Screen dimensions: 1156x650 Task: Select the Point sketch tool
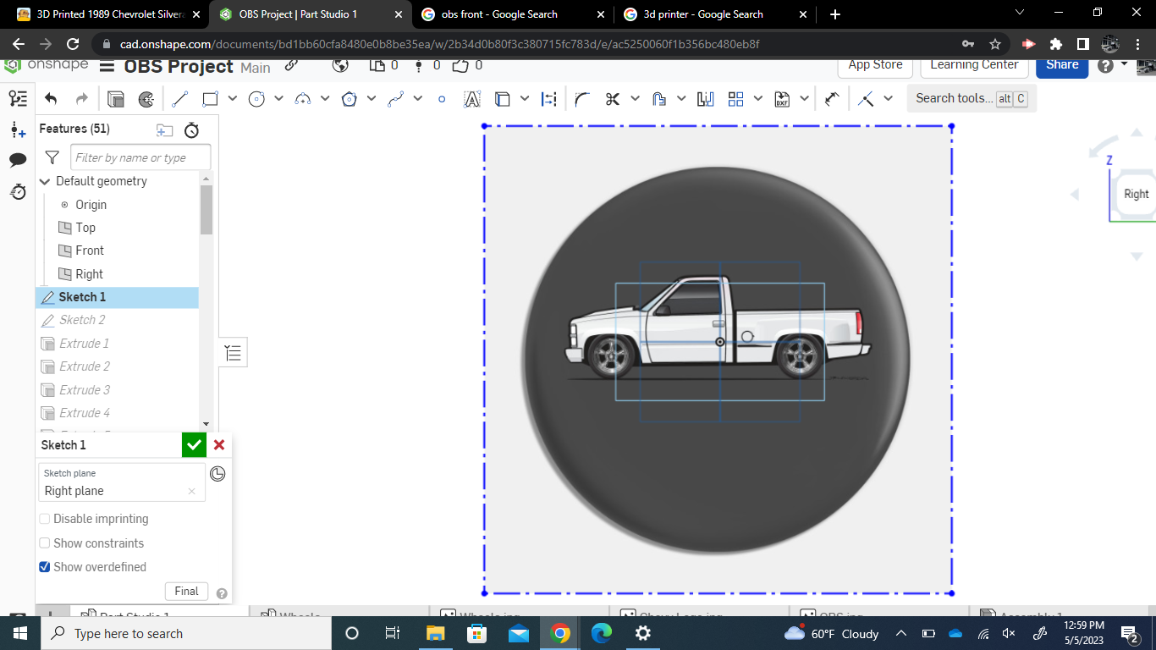pos(441,98)
